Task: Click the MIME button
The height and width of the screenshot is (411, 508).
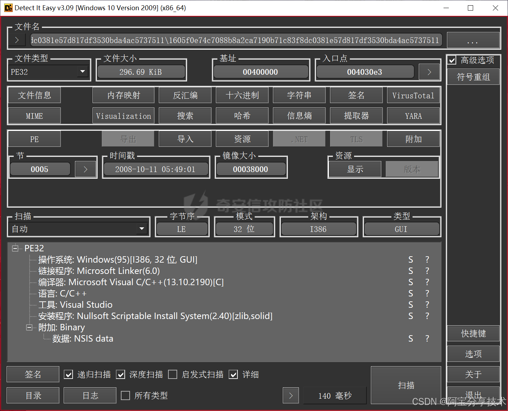Action: point(35,116)
